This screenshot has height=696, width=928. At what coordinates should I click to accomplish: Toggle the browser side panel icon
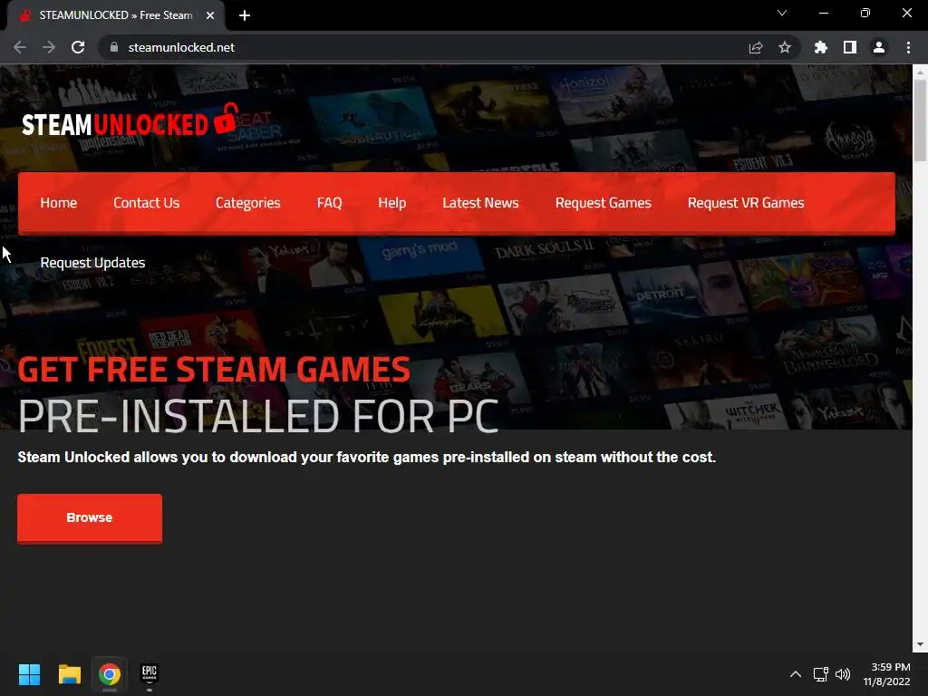[849, 47]
